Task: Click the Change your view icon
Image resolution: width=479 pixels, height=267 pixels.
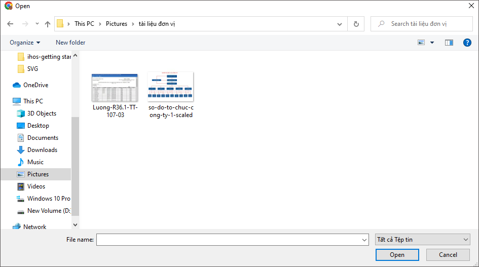Action: tap(421, 43)
